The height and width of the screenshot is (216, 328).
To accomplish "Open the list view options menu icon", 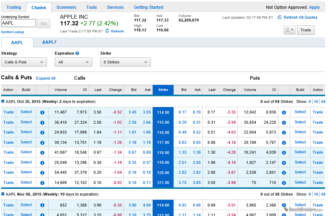I will 289,30.
